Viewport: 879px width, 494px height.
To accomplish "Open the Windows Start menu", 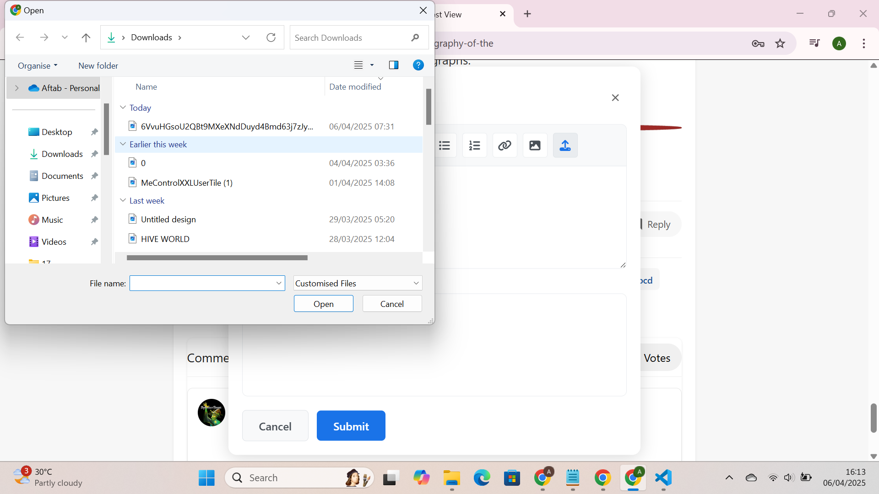I will click(x=206, y=478).
